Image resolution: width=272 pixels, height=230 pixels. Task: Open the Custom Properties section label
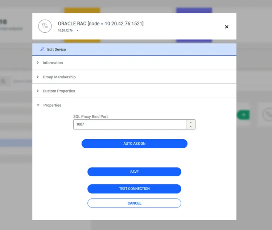pyautogui.click(x=59, y=91)
